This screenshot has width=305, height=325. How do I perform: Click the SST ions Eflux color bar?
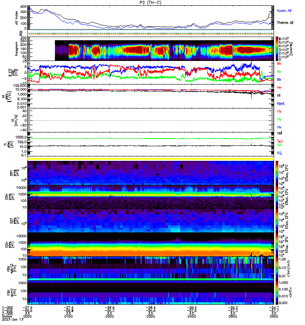(x=277, y=173)
